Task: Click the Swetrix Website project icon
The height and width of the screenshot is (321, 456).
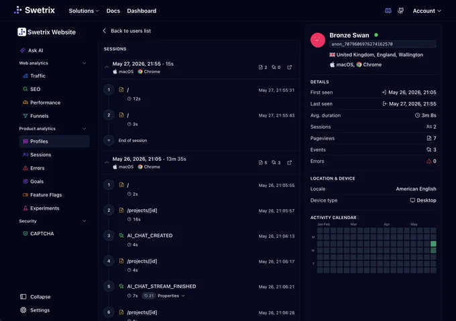Action: click(21, 32)
